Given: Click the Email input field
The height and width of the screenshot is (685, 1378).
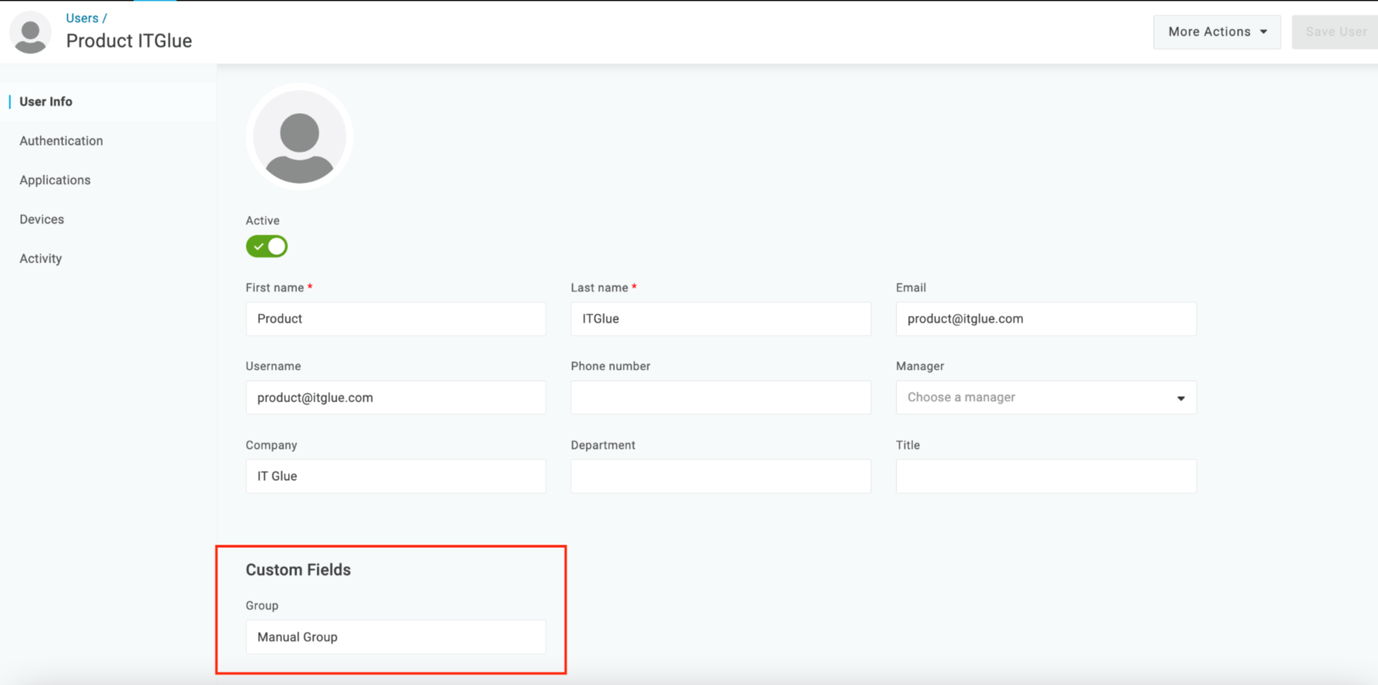Looking at the screenshot, I should [1046, 318].
